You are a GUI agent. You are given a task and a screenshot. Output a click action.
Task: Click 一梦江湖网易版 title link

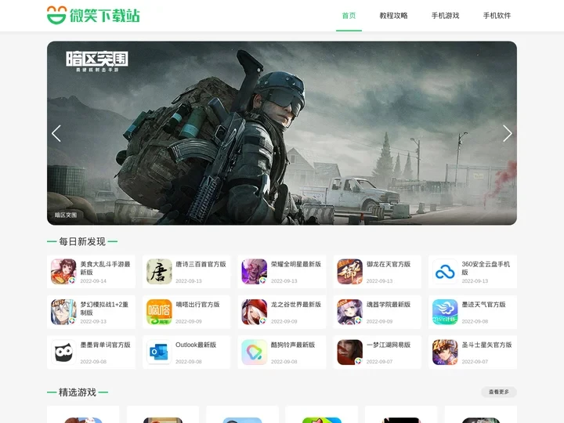388,345
